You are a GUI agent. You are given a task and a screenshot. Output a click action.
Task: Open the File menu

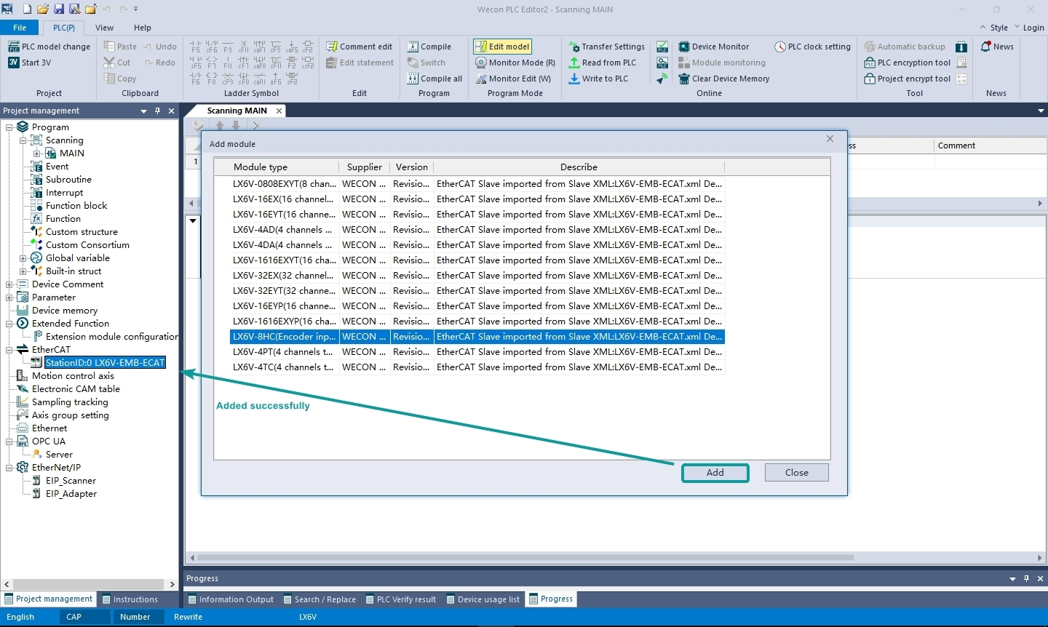pos(20,28)
